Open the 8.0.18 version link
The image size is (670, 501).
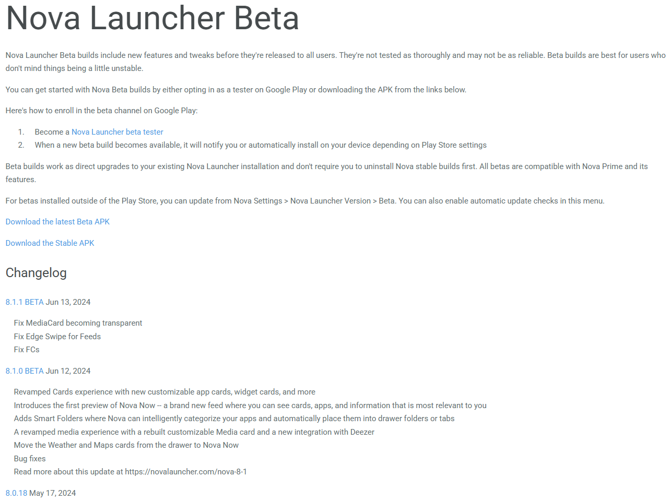tap(16, 493)
